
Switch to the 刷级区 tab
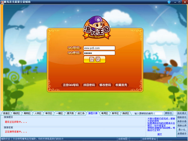[17, 113]
